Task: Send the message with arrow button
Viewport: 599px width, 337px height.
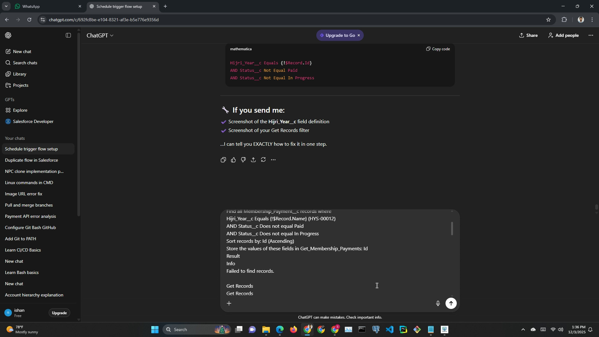Action: (x=451, y=303)
